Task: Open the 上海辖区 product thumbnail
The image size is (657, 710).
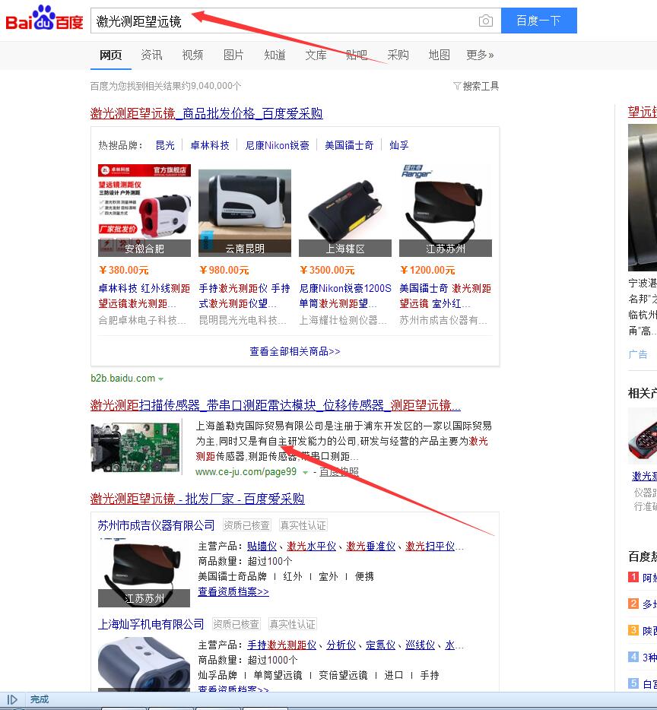Action: tap(345, 211)
